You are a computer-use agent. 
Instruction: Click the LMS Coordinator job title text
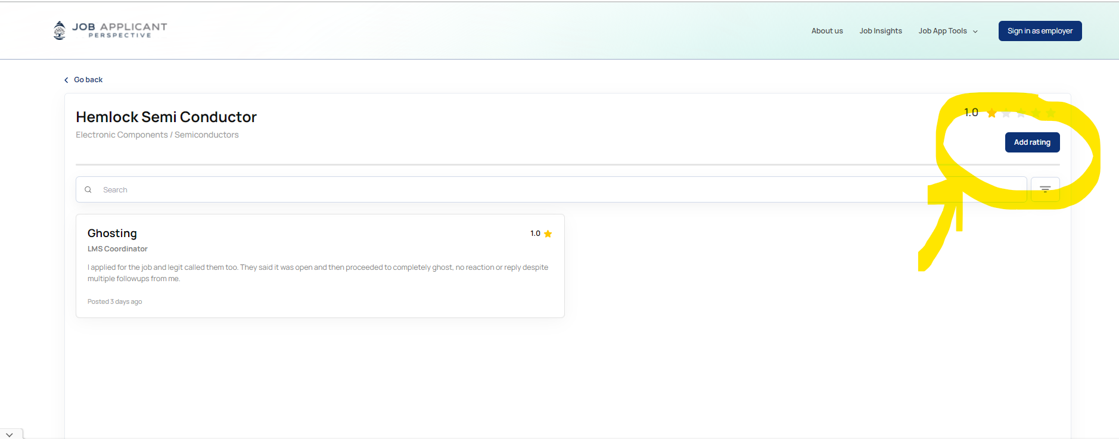(x=117, y=249)
